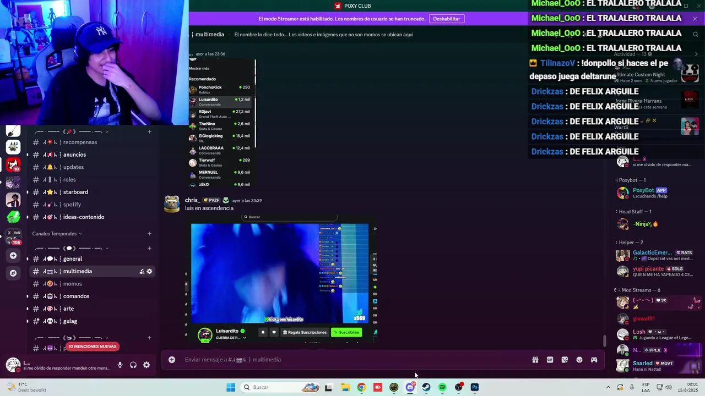Add a server with plus button
This screenshot has width=705, height=396.
(13, 255)
